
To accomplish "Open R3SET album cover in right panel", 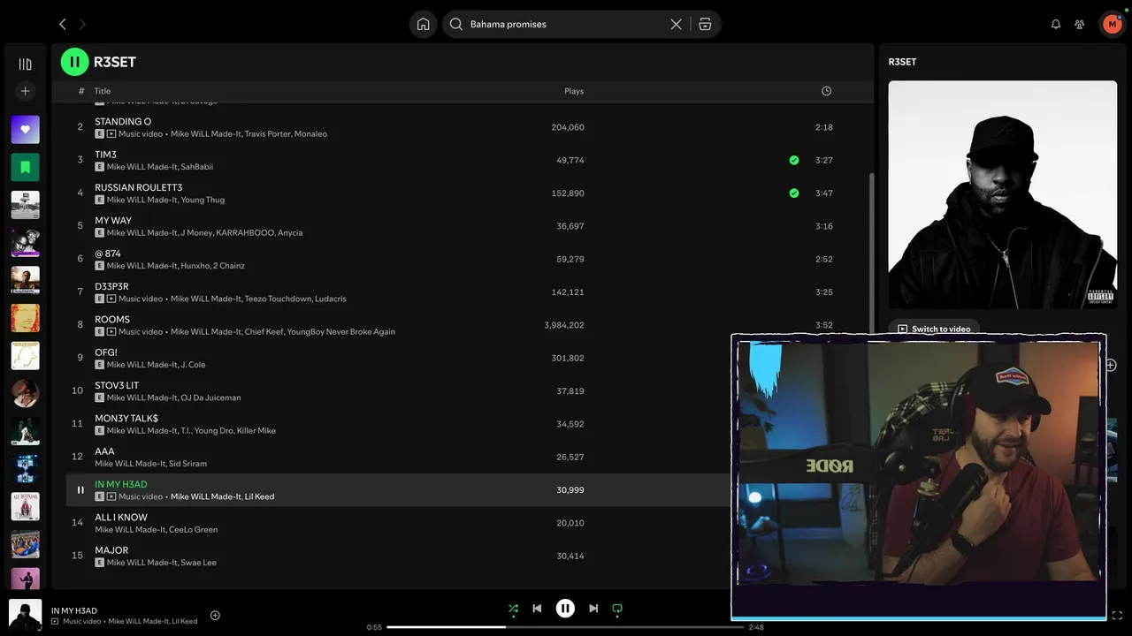I will 1003,195.
